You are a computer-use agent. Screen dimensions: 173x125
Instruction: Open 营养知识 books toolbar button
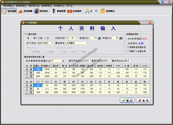coord(41,11)
